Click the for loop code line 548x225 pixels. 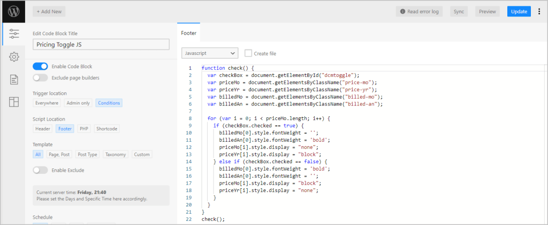pyautogui.click(x=269, y=118)
